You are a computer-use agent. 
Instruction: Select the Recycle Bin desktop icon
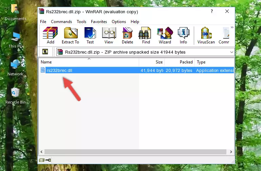coord(16,96)
